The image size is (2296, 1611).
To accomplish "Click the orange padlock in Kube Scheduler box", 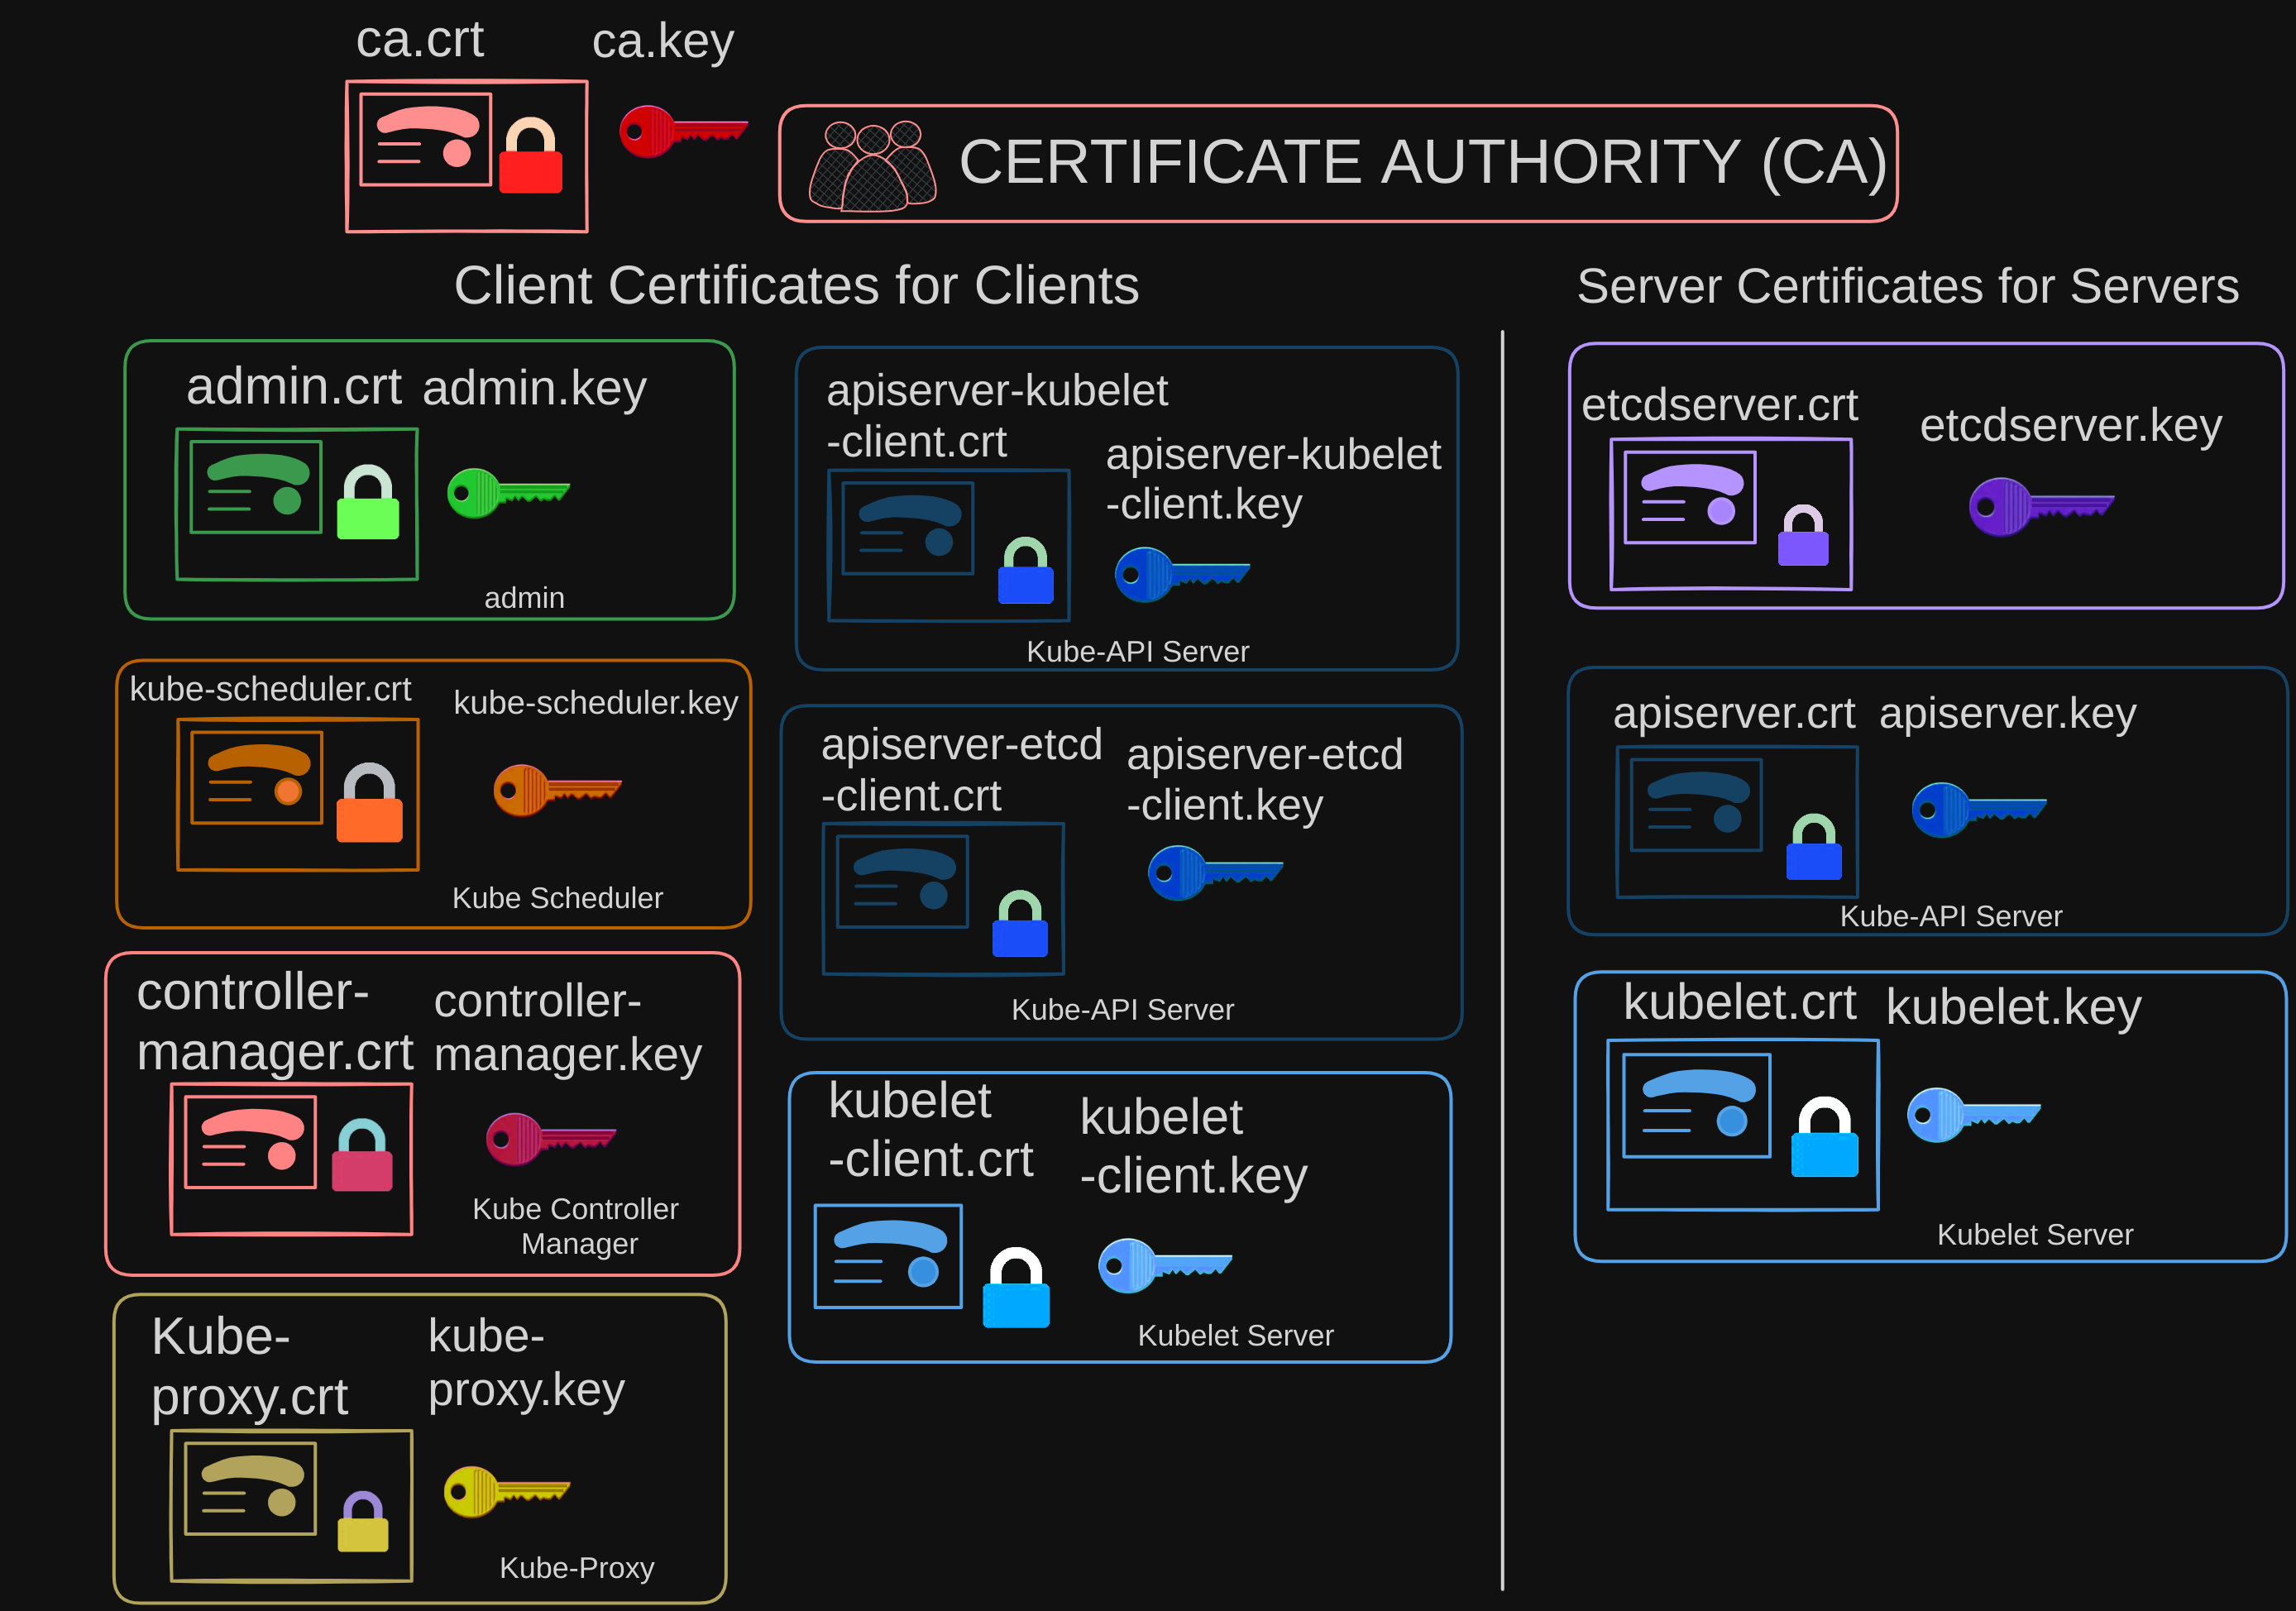I will tap(369, 803).
